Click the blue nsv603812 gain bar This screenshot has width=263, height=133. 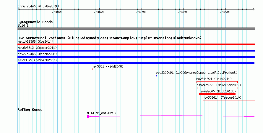tap(136, 51)
